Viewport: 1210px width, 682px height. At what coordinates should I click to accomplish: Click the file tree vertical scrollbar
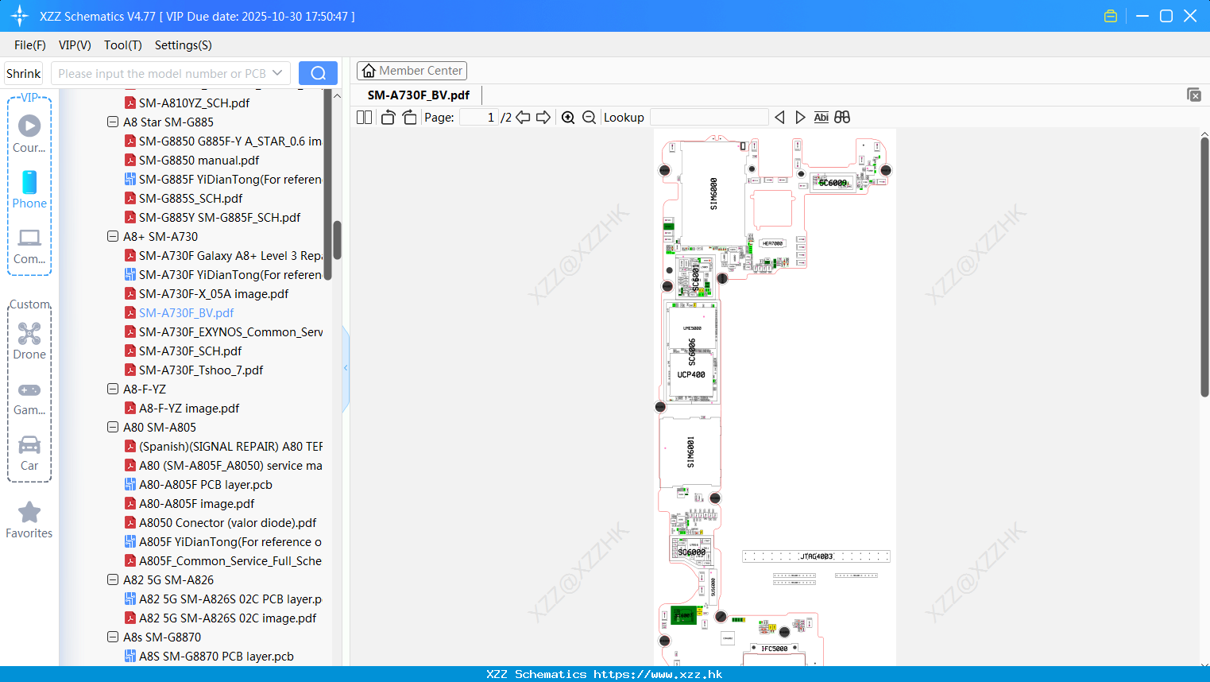coord(337,240)
